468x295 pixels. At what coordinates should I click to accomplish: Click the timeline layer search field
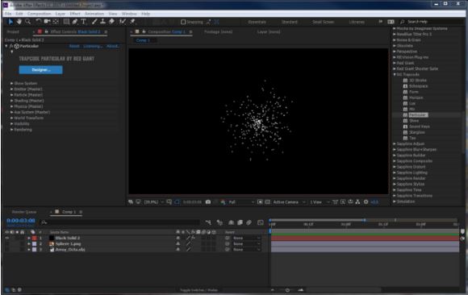tap(120, 222)
